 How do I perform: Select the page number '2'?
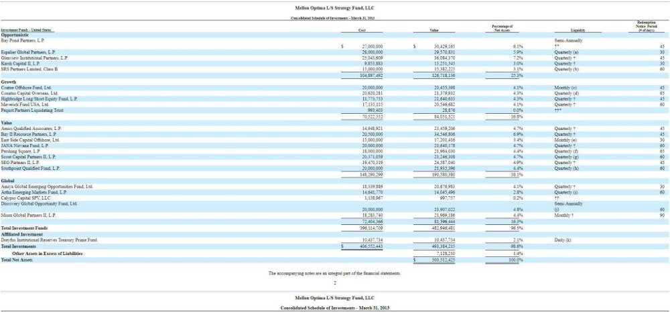[335, 283]
